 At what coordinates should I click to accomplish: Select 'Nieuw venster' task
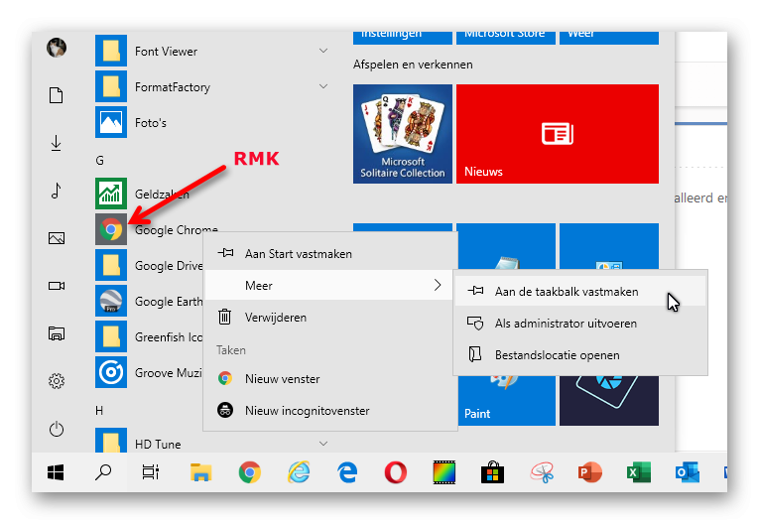[330, 379]
